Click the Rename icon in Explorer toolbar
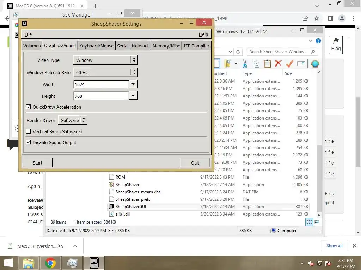This screenshot has width=361, height=270. (x=301, y=64)
